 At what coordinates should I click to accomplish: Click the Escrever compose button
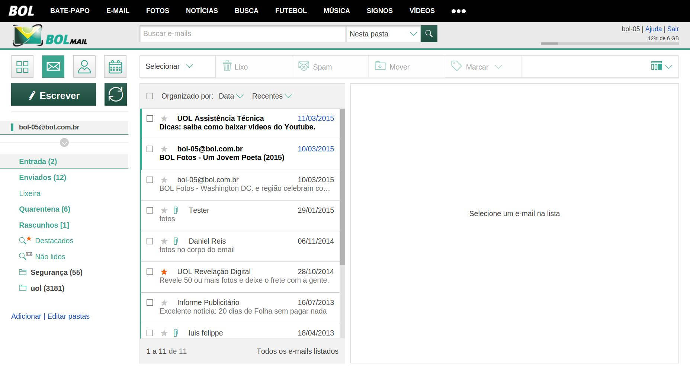pyautogui.click(x=54, y=94)
